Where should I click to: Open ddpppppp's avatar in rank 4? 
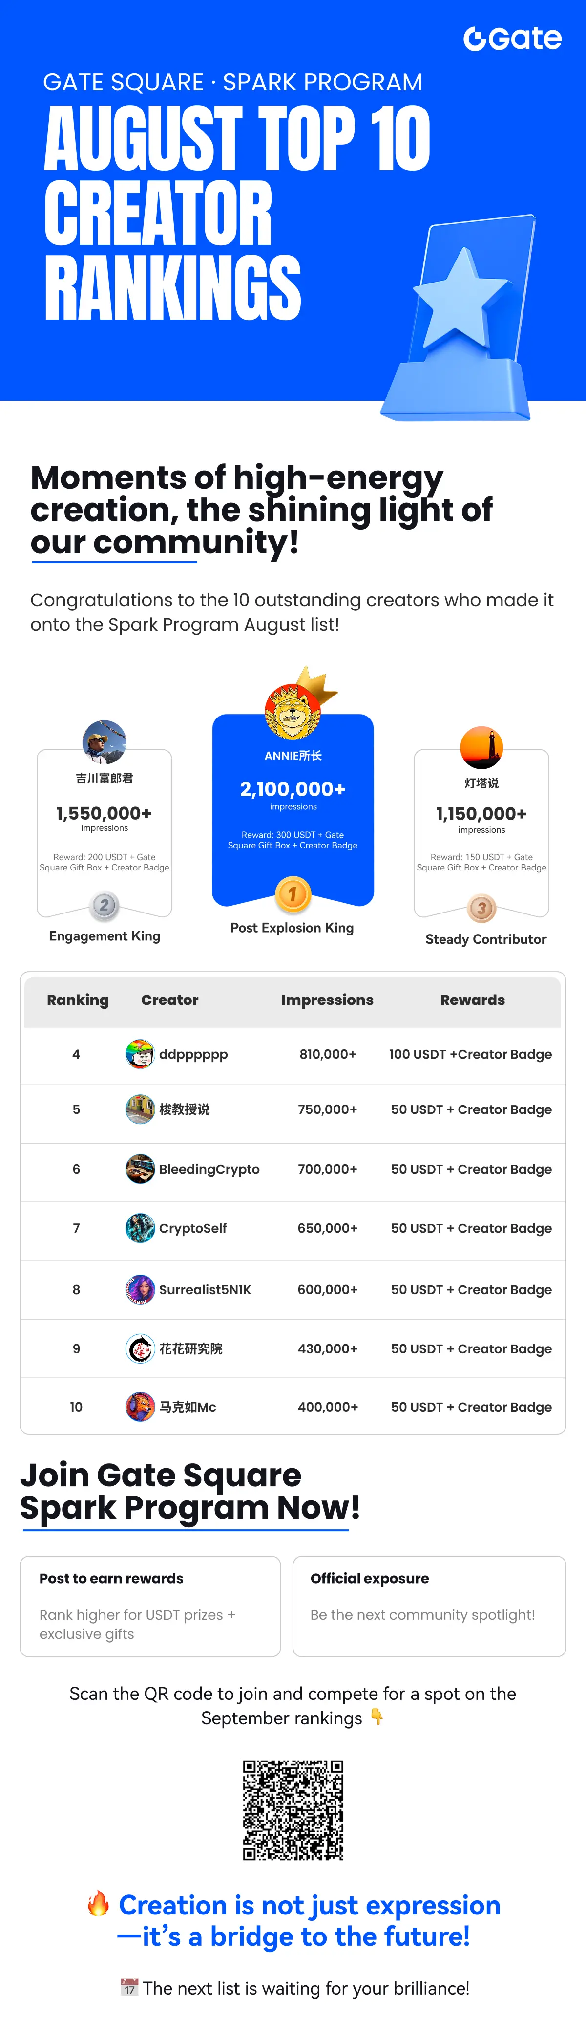[140, 1054]
